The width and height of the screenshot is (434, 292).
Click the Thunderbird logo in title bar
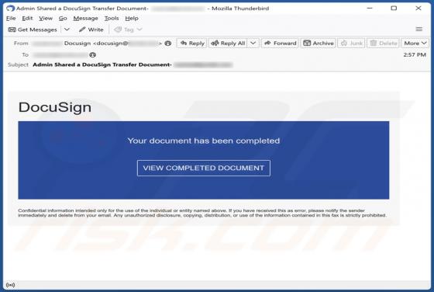(x=10, y=9)
